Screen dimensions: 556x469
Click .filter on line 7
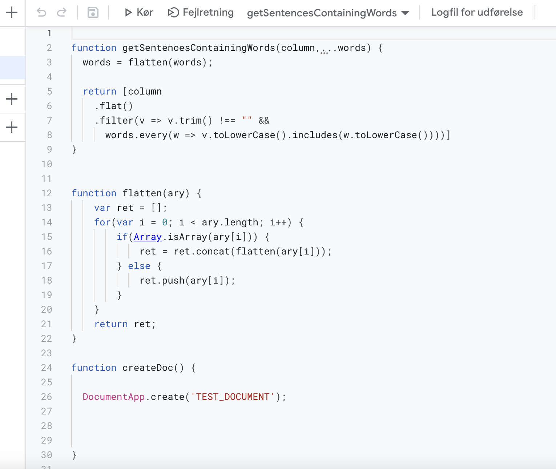tap(114, 121)
